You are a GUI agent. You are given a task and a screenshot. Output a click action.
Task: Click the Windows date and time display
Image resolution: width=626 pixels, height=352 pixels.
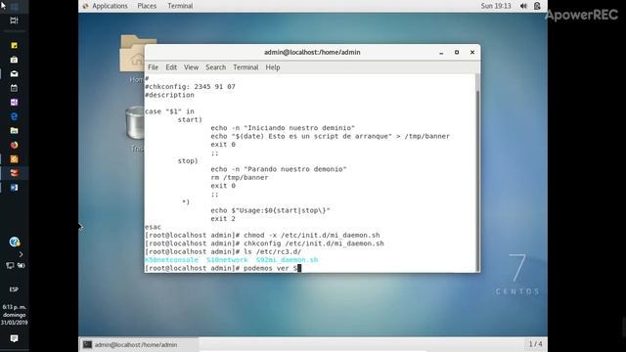point(14,315)
